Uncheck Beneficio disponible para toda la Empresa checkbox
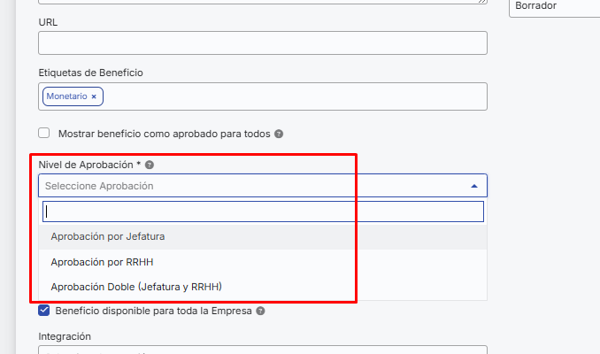Screen dimensions: 600x354 [44, 311]
